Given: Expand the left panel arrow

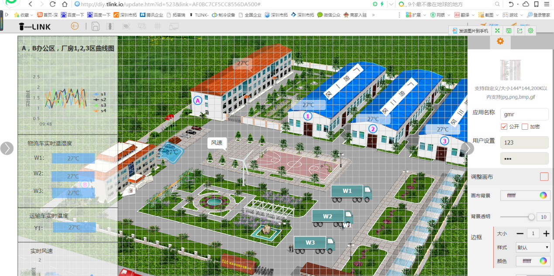Looking at the screenshot, I should click(x=7, y=148).
